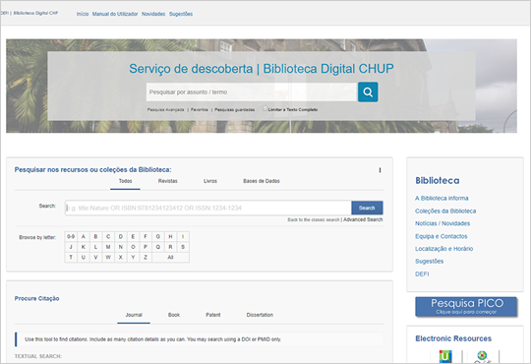This screenshot has width=531, height=364.
Task: Open the Advanced Search link
Action: 363,219
